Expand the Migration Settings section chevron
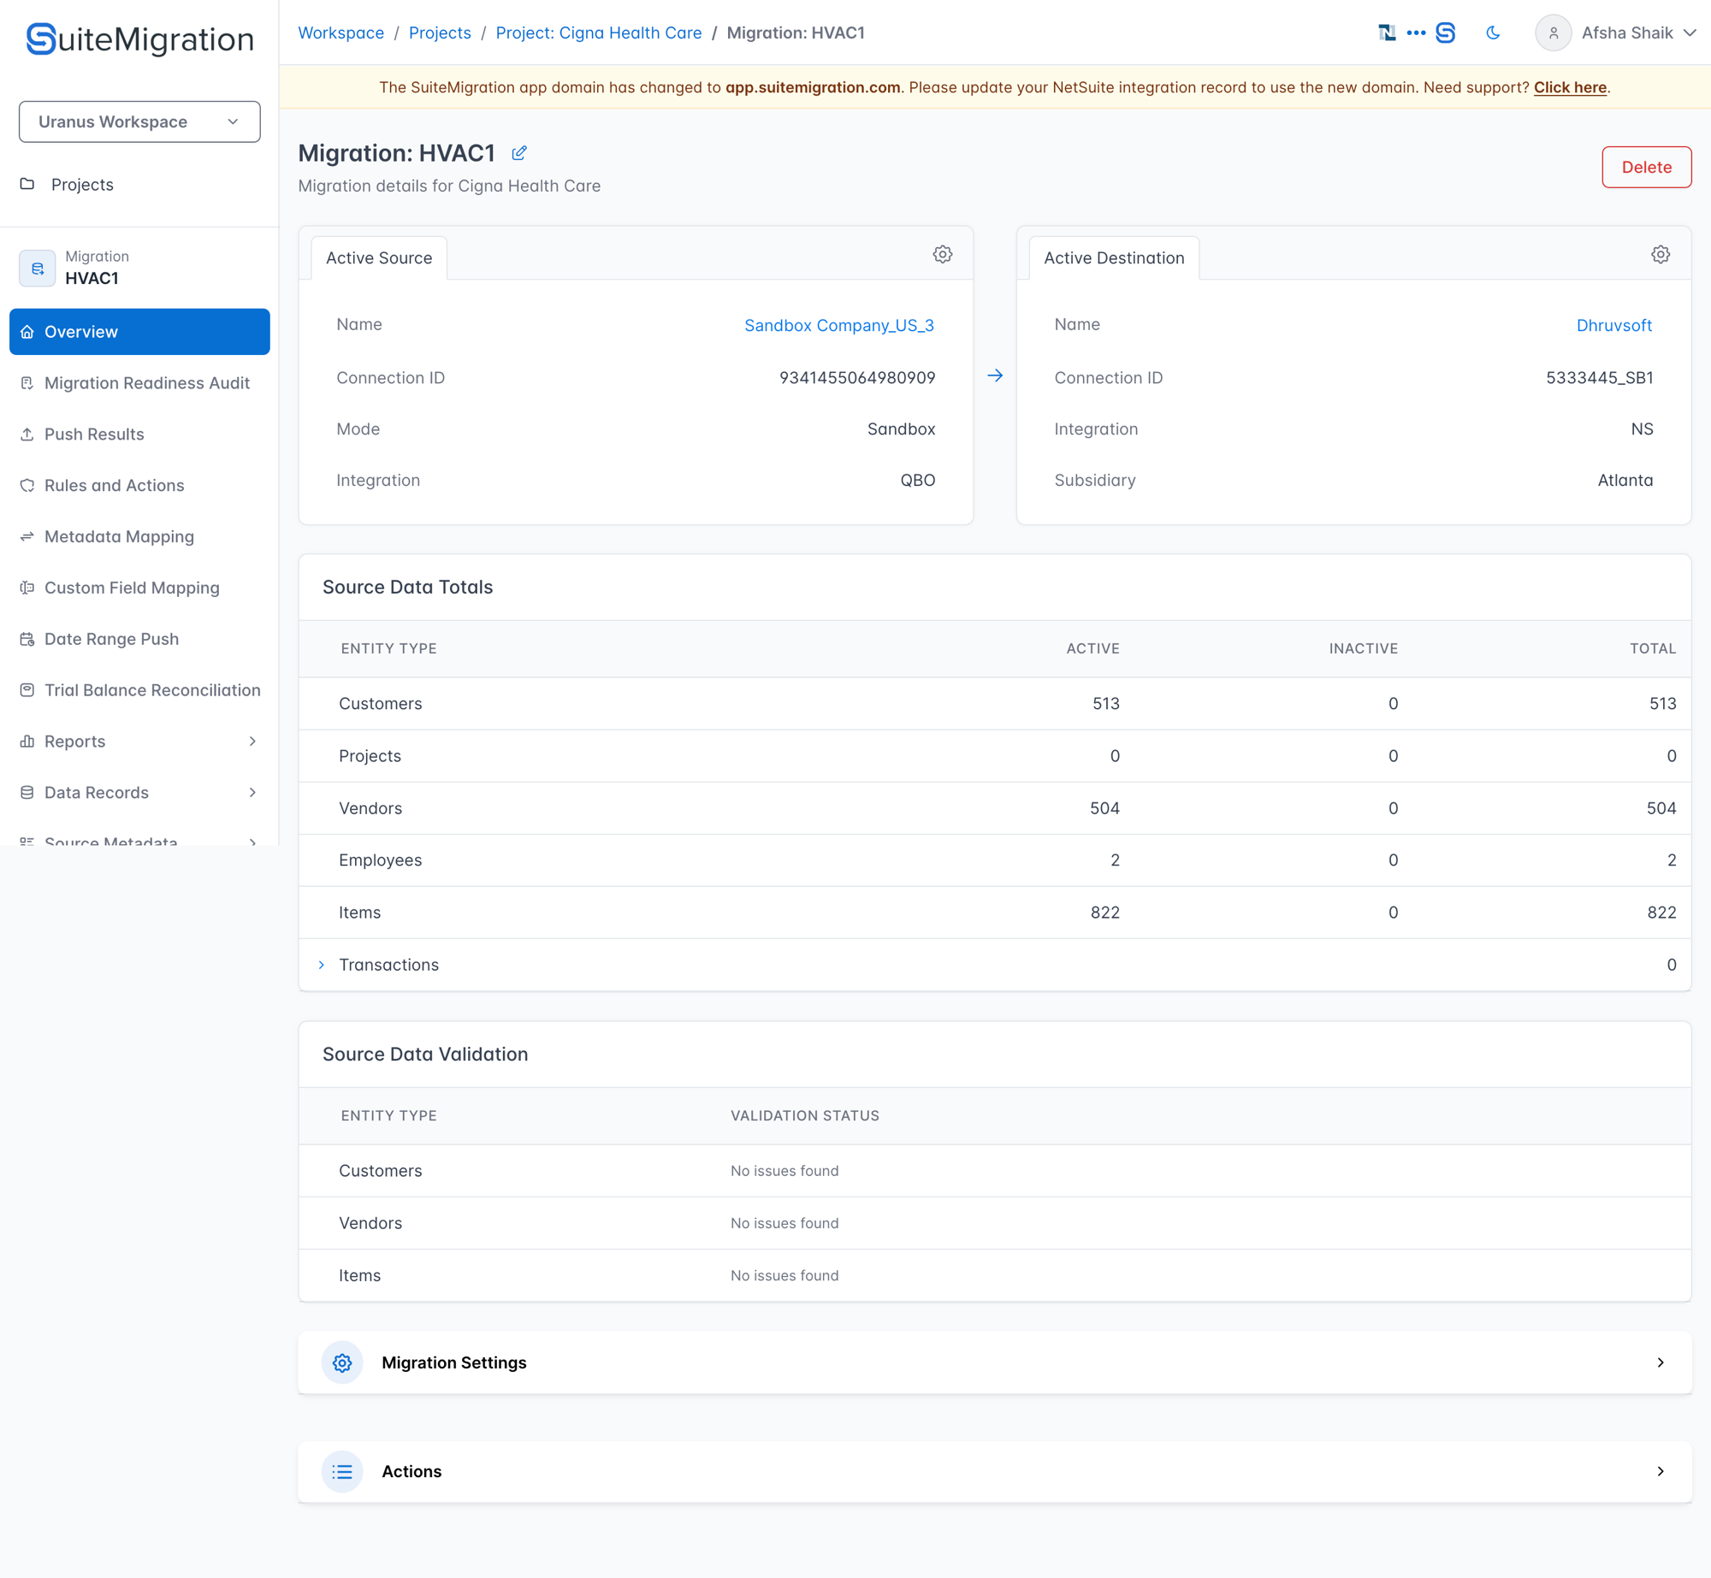 point(1660,1362)
